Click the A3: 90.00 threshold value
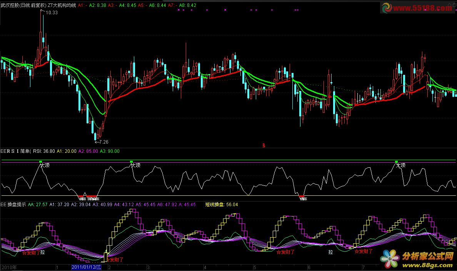 110,151
